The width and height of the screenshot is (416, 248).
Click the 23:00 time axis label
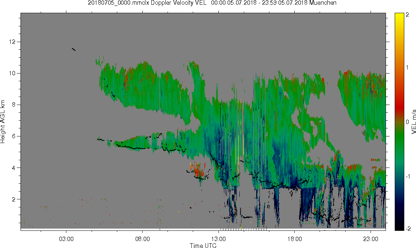371,239
